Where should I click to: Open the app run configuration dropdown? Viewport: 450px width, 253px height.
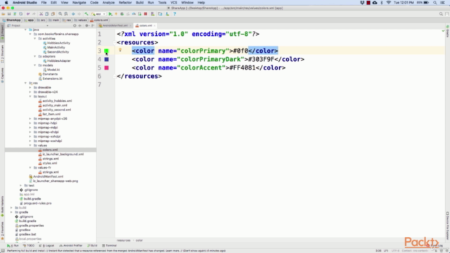coord(98,14)
